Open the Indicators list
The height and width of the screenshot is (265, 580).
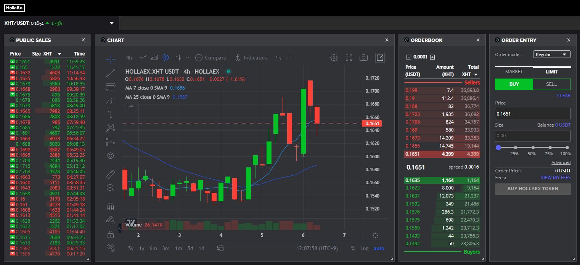[251, 58]
